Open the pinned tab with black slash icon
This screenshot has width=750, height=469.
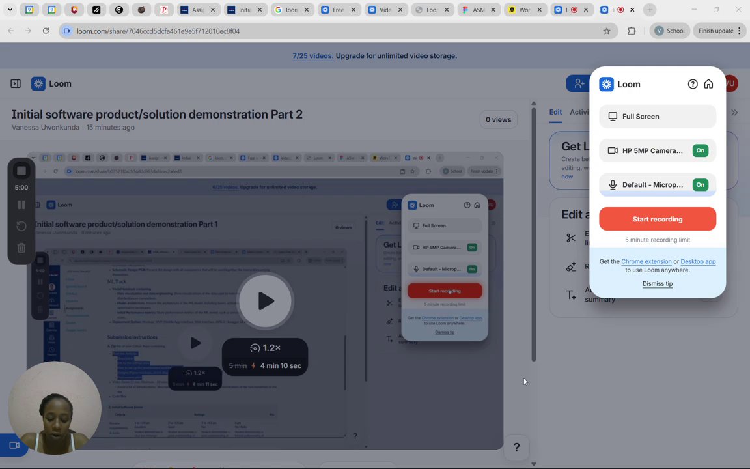click(96, 10)
